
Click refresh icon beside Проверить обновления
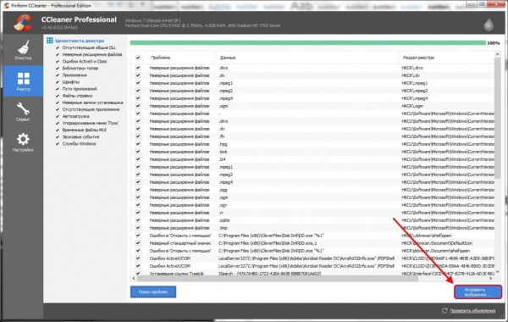coord(444,310)
